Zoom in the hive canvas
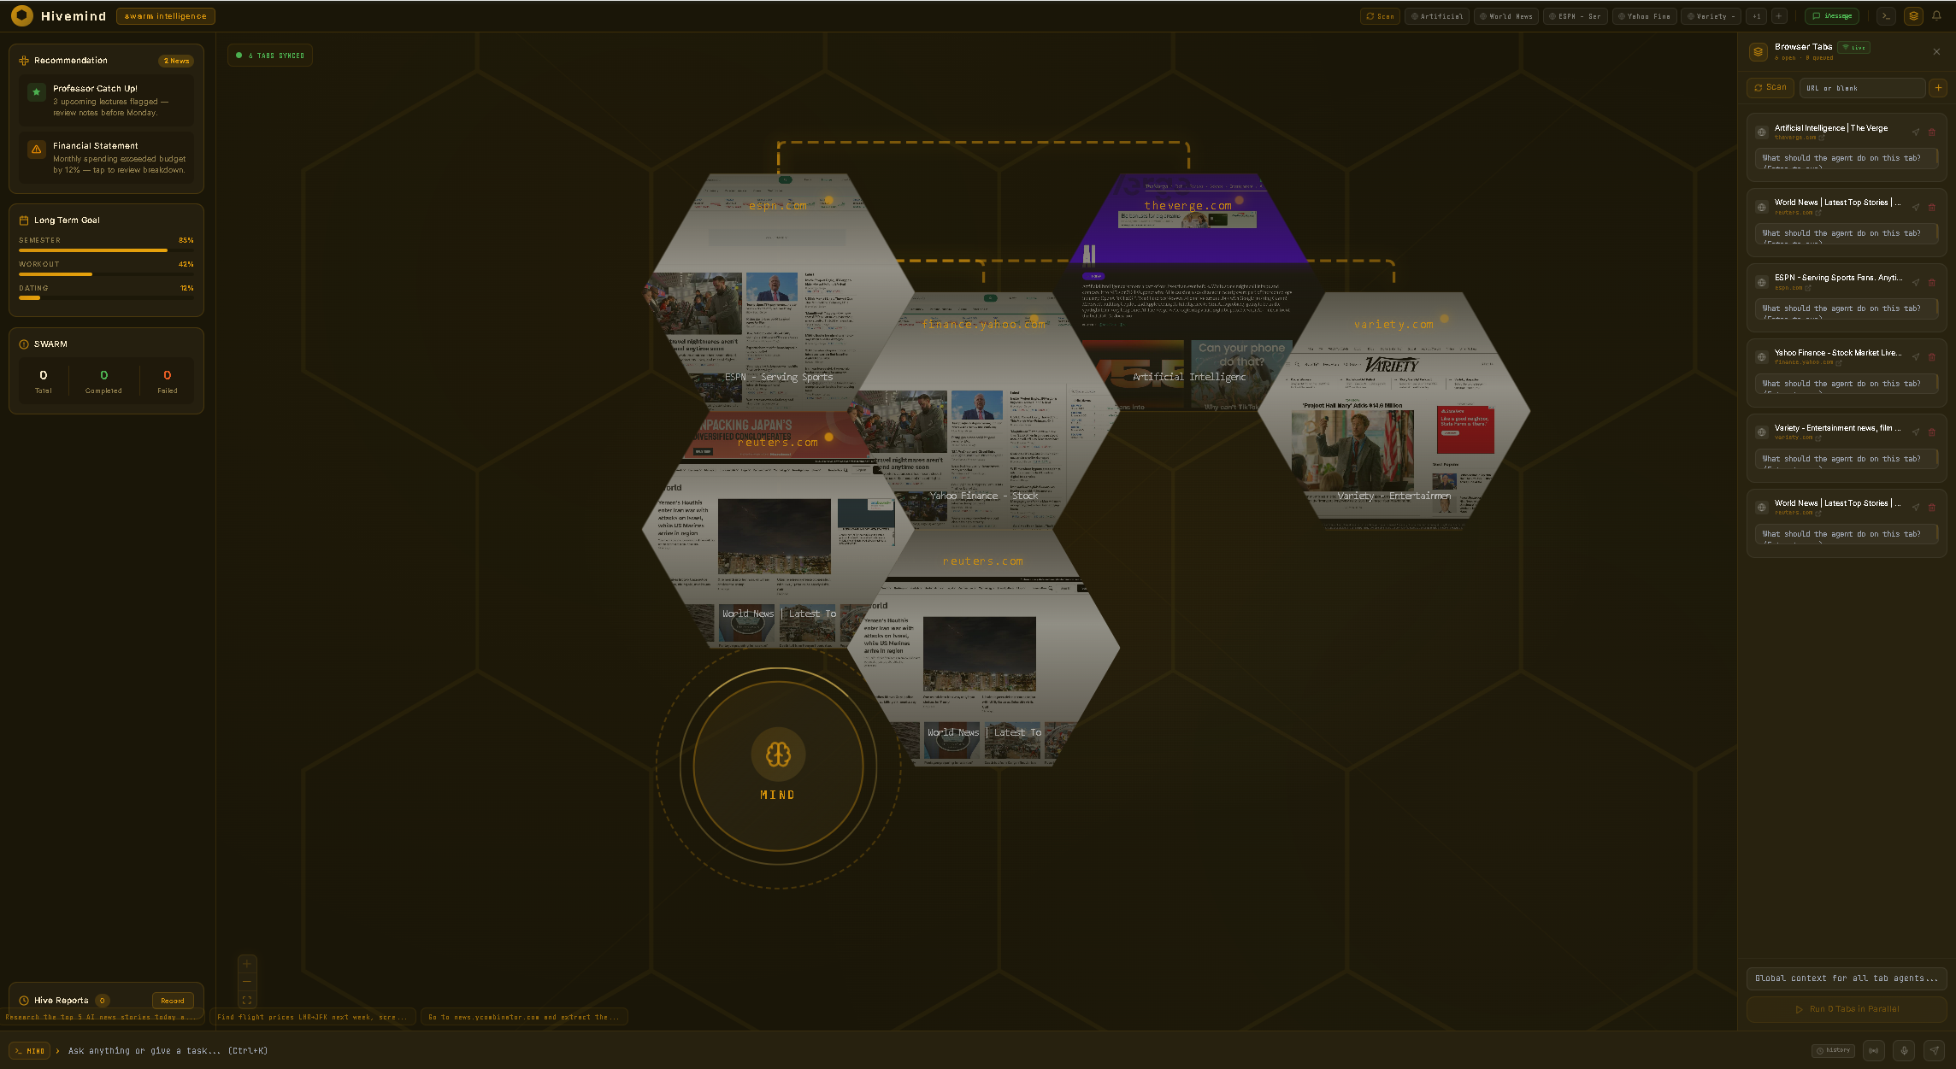Viewport: 1956px width, 1069px height. point(247,964)
